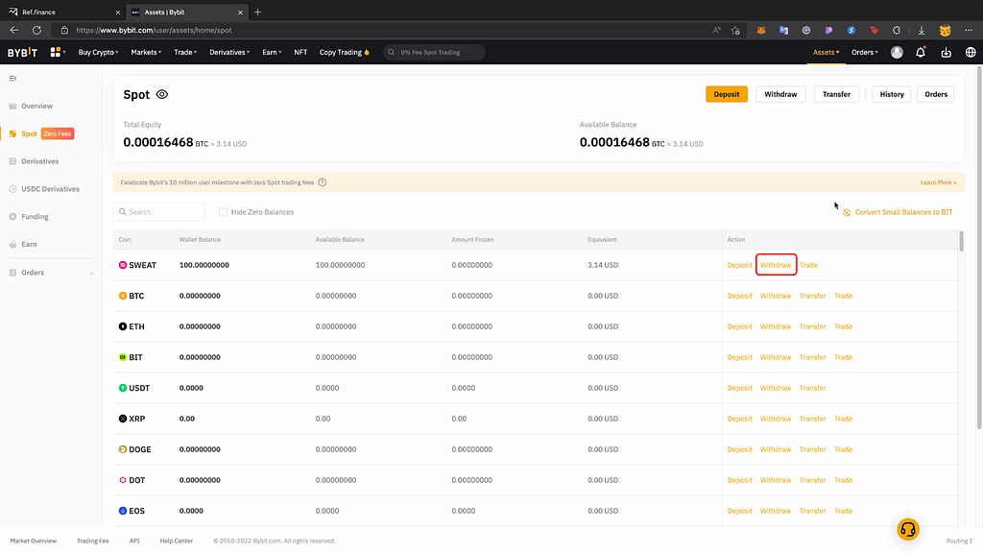
Task: Expand Earn dropdown in top navigation
Action: 272,53
